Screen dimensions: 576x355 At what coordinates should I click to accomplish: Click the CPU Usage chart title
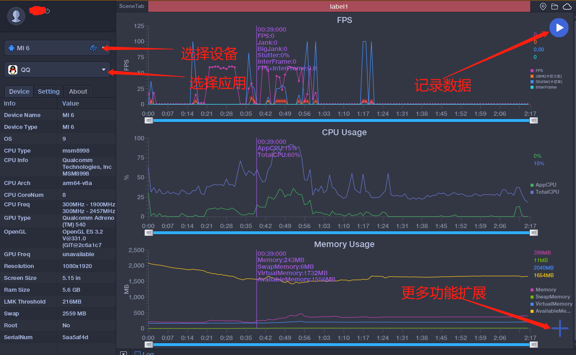344,132
